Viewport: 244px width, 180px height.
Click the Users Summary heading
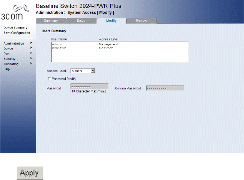point(54,31)
